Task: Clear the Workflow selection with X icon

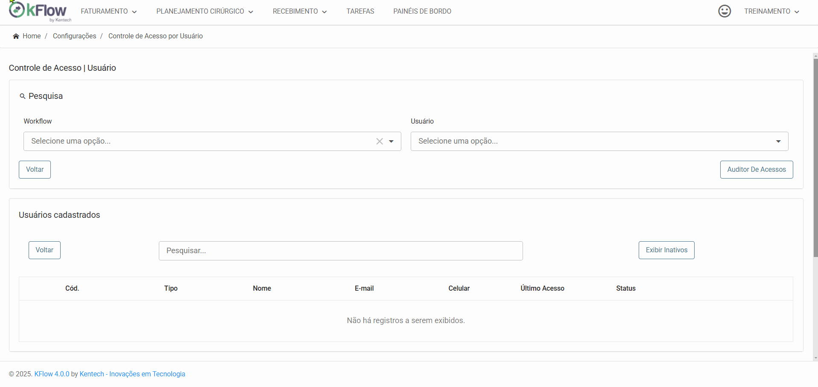Action: (380, 142)
